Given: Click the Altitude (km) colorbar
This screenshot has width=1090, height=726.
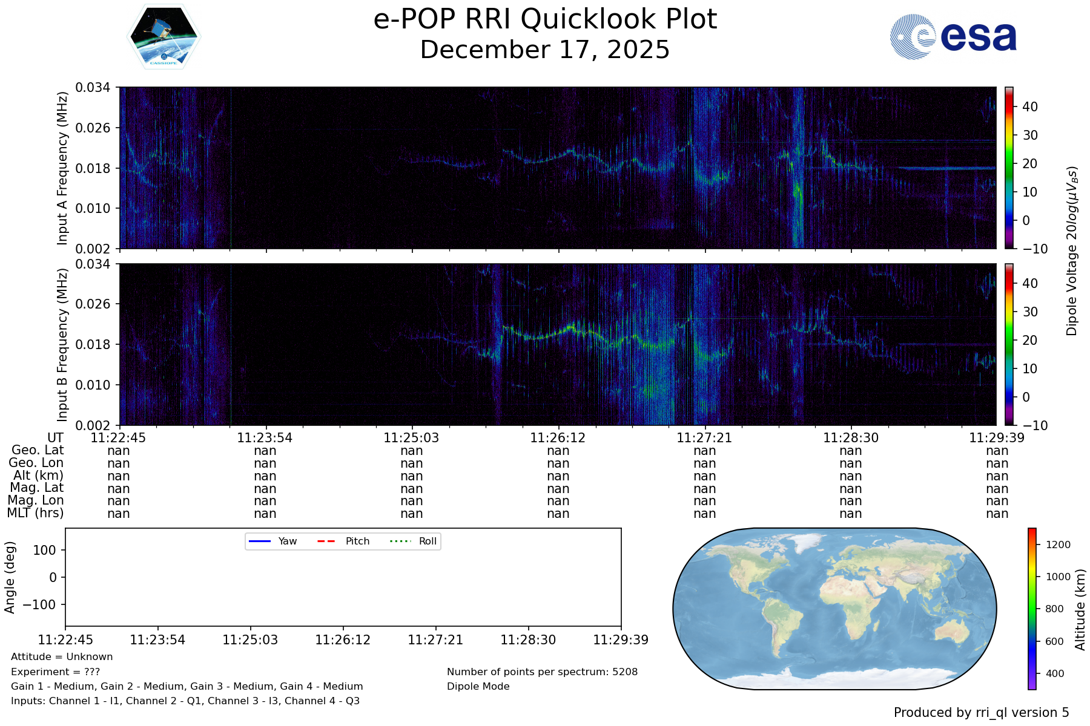Looking at the screenshot, I should [x=1032, y=608].
